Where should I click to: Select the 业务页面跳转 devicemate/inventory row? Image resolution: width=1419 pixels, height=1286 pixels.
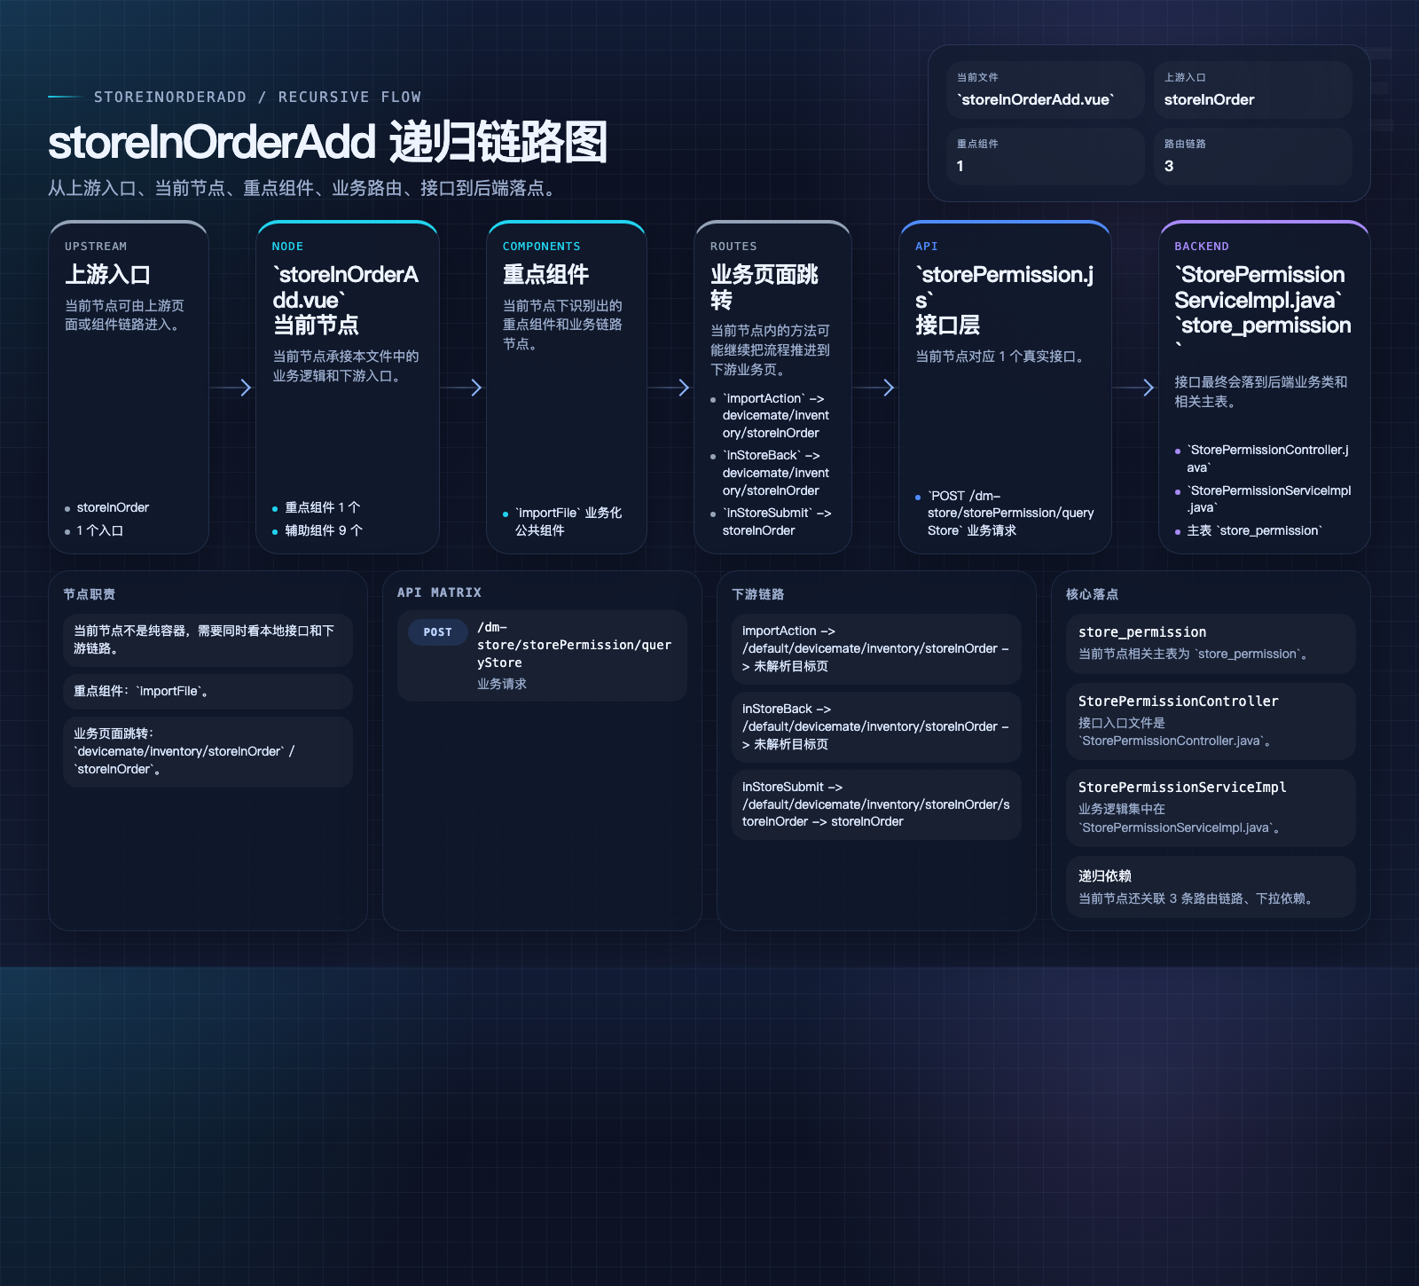click(x=208, y=751)
